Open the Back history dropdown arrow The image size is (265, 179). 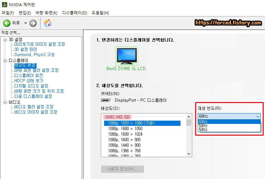pyautogui.click(x=25, y=23)
